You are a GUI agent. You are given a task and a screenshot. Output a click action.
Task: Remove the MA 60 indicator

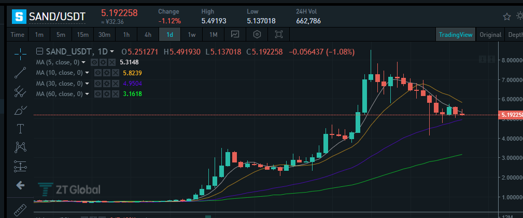116,94
